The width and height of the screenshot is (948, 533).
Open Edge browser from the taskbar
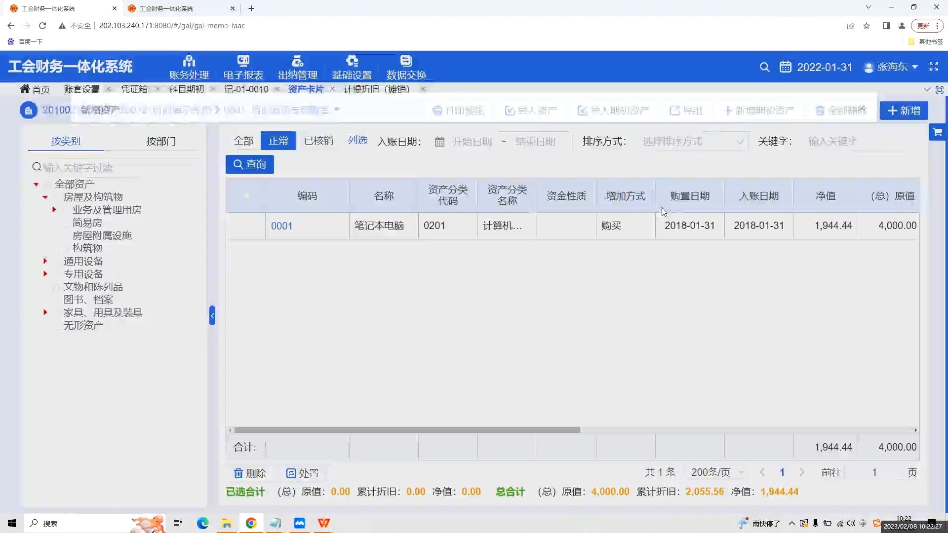click(x=202, y=523)
